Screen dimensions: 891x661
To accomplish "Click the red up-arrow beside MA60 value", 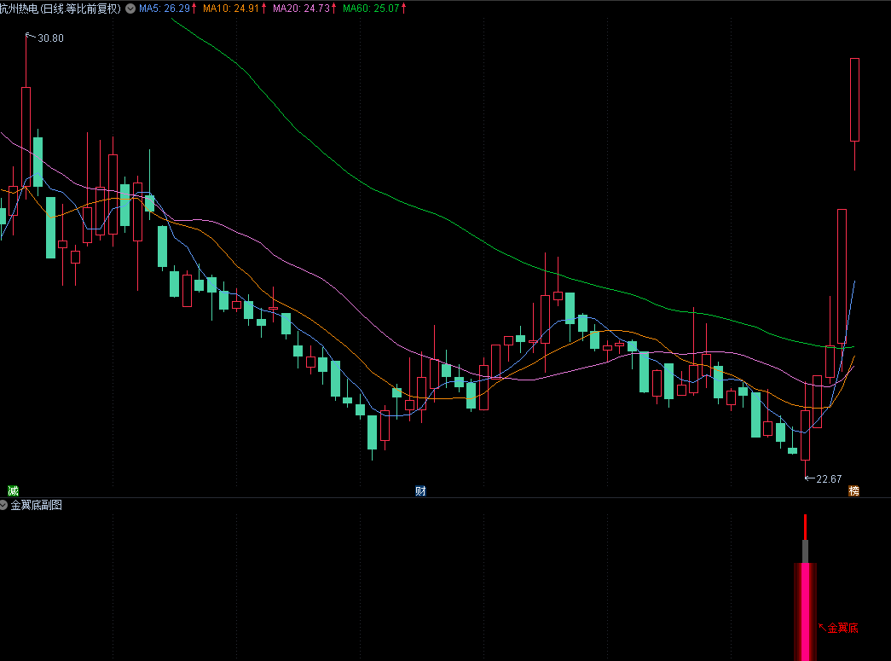I will [x=403, y=9].
